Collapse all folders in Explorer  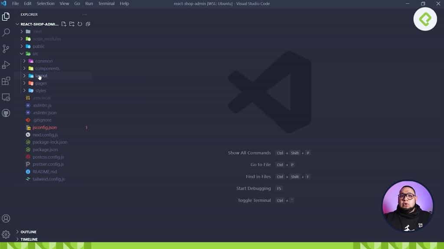tap(88, 24)
